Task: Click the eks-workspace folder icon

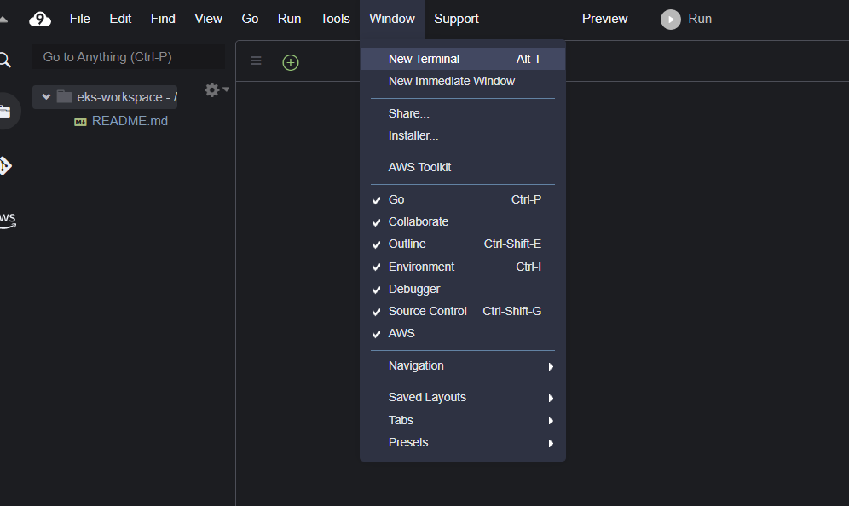Action: (65, 97)
